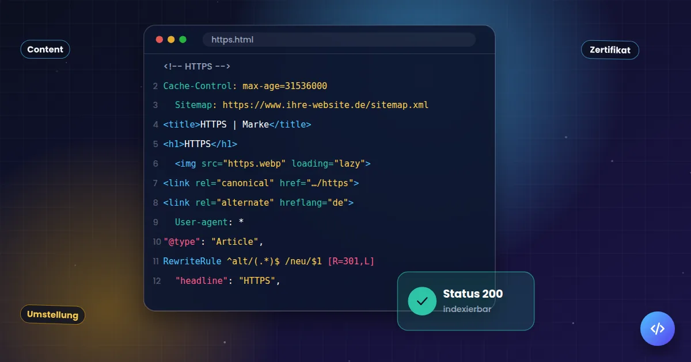Screen dimensions: 691x362
Task: Click the Sitemap URL line
Action: point(302,105)
